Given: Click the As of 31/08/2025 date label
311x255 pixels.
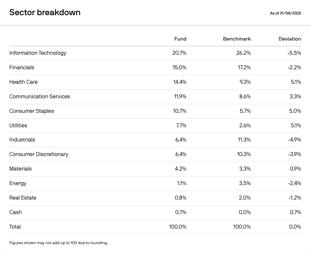Looking at the screenshot, I should click(285, 14).
